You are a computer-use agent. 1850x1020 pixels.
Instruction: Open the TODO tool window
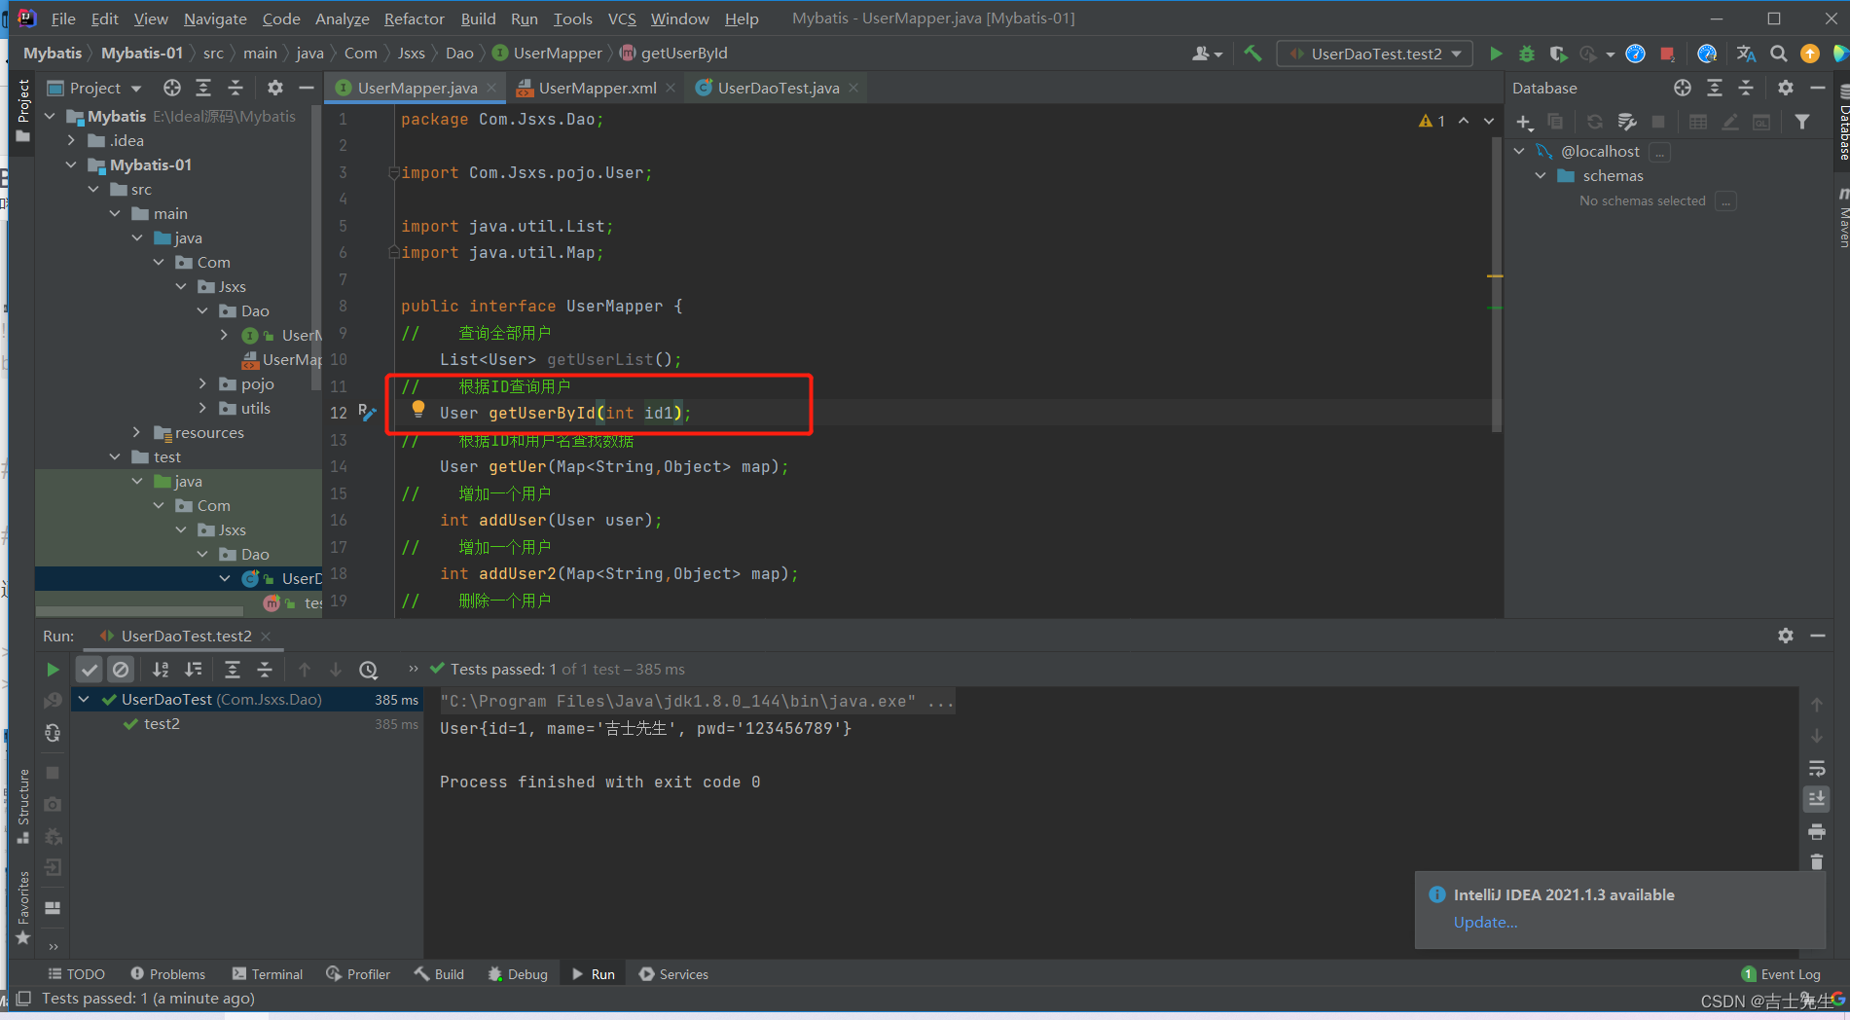pos(77,974)
